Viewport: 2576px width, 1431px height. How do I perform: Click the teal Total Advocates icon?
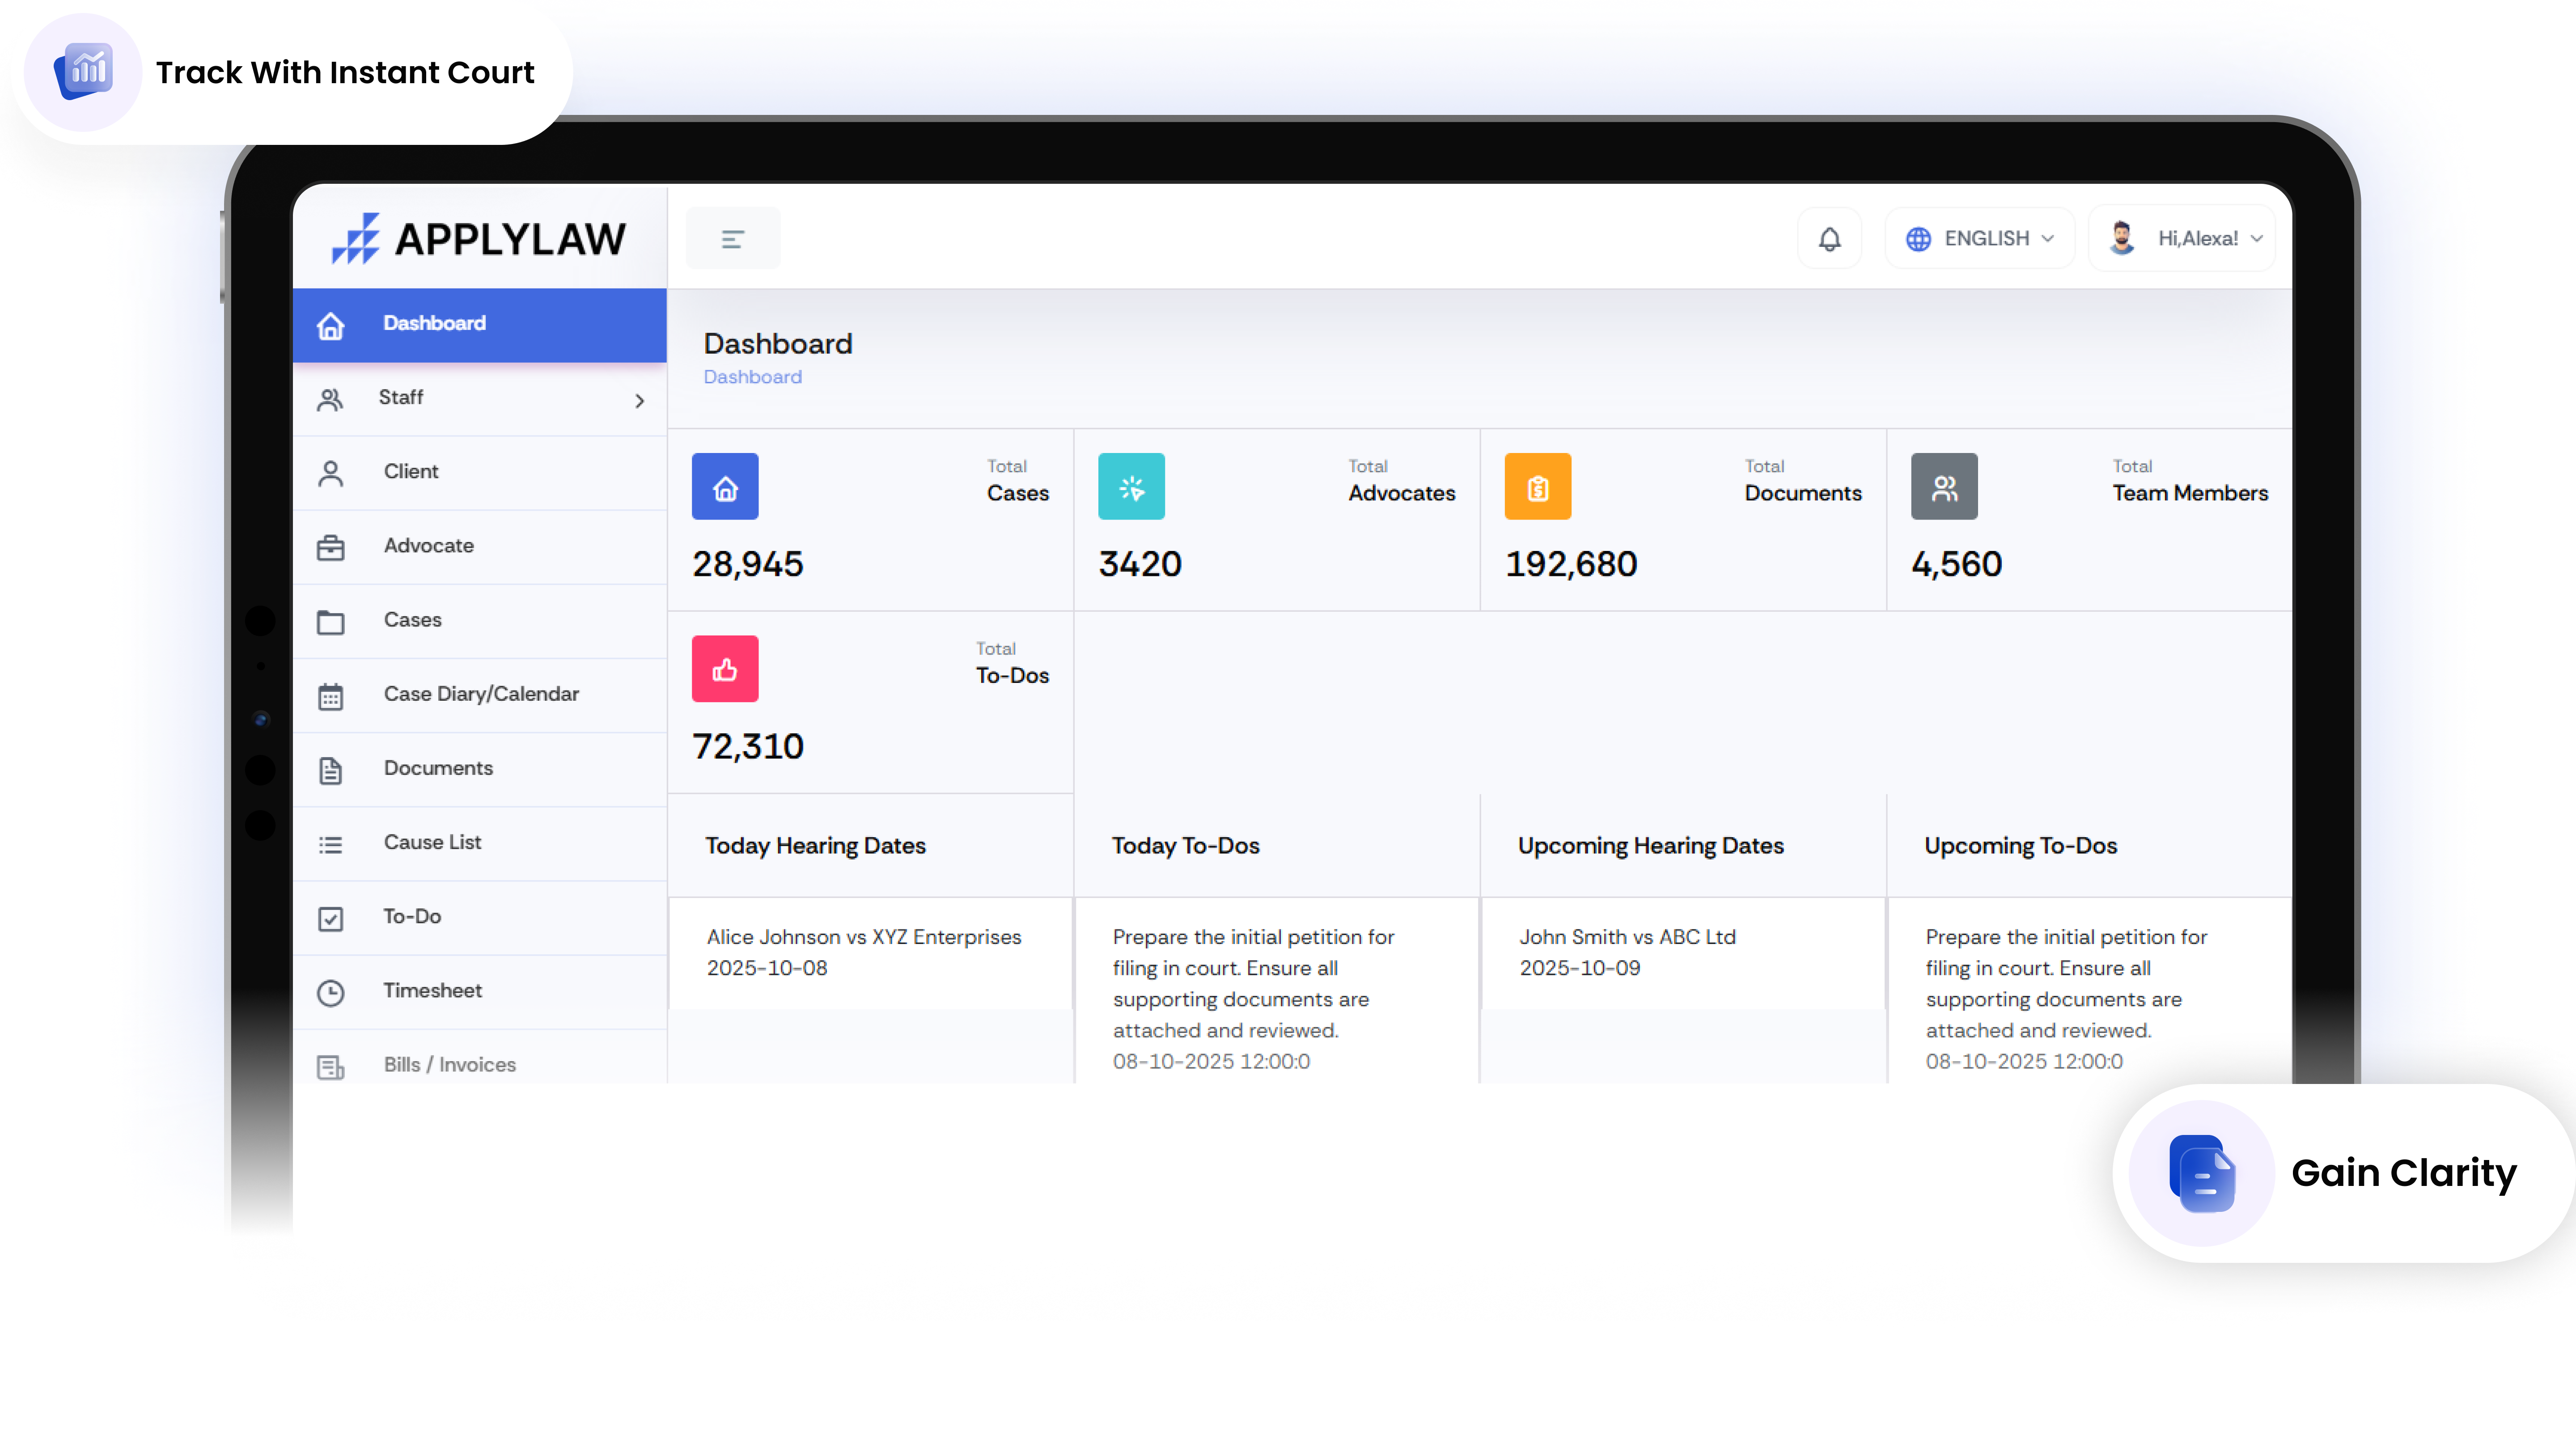(x=1131, y=487)
